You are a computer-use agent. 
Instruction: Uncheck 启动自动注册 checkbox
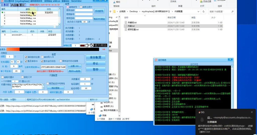point(26,57)
